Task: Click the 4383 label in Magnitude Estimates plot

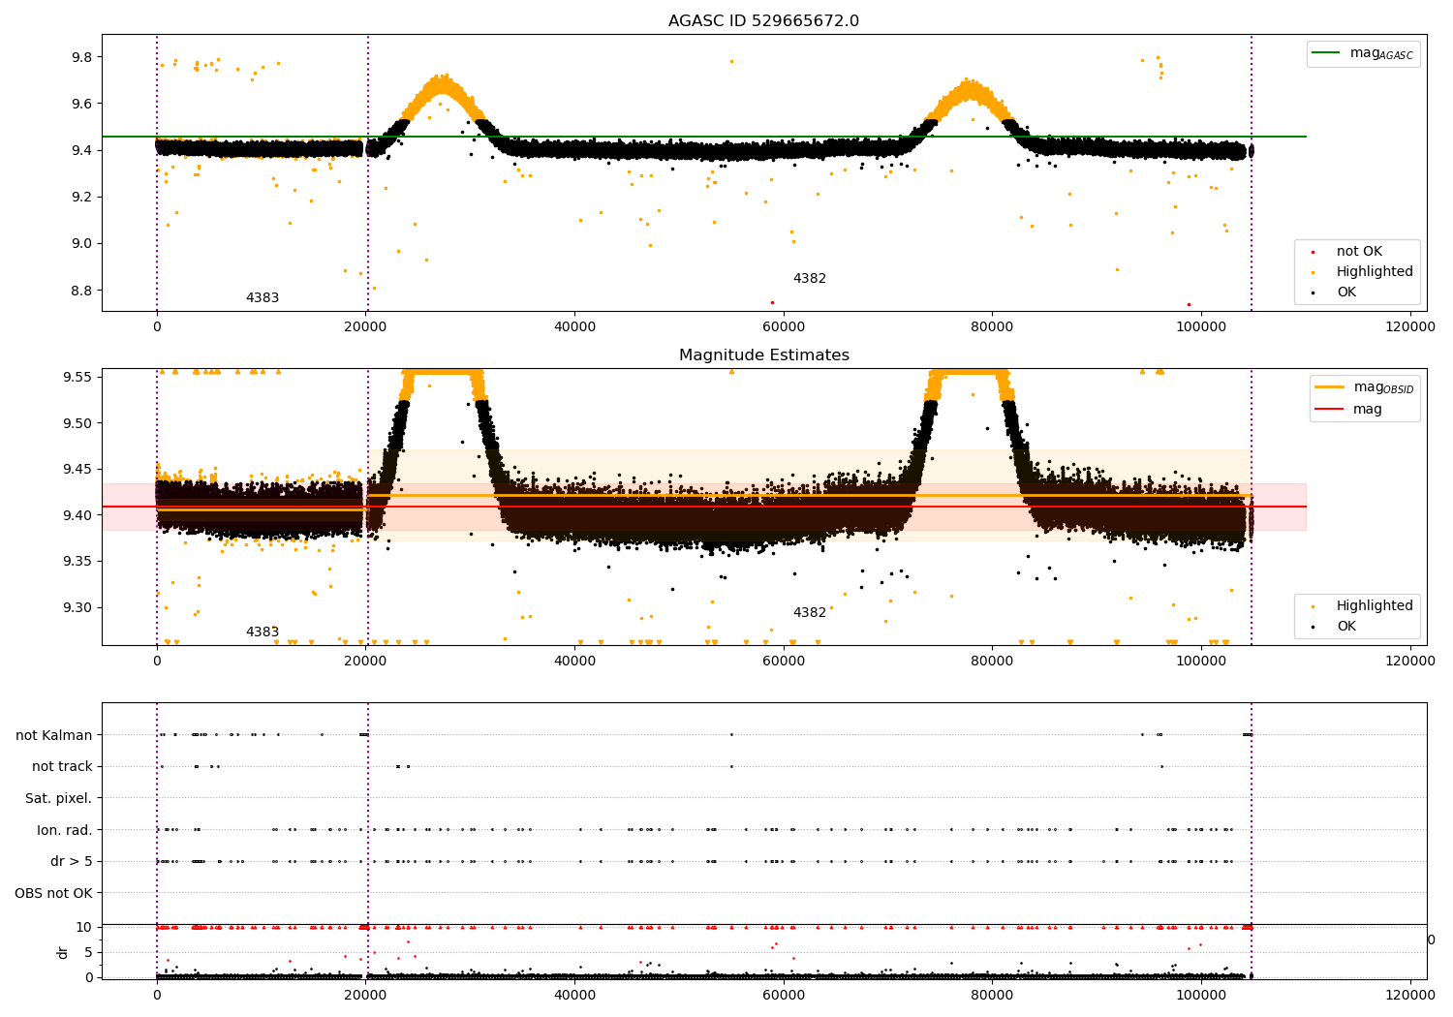Action: (263, 632)
